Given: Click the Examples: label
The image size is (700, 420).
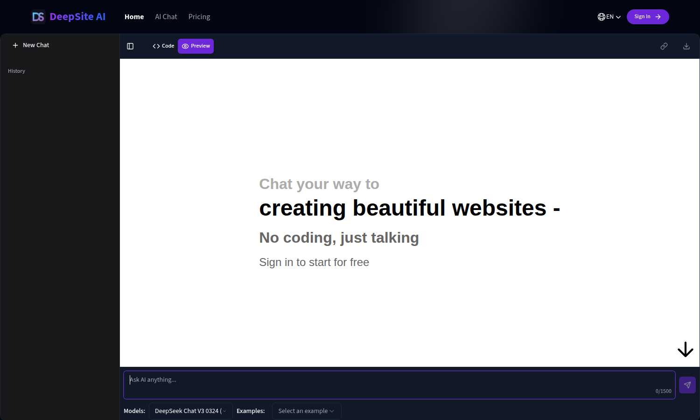Looking at the screenshot, I should (251, 411).
